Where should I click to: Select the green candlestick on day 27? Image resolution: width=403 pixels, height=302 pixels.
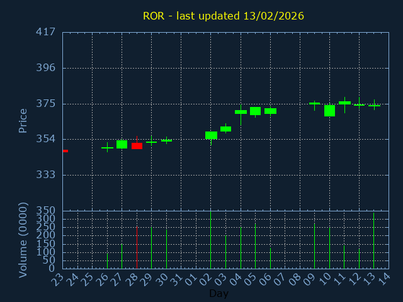(x=122, y=144)
